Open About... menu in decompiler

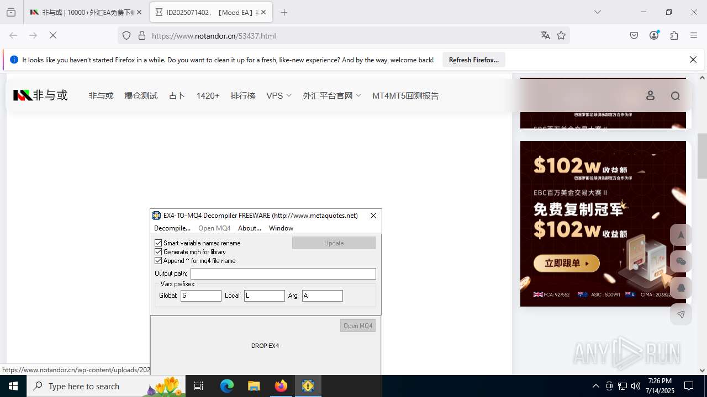pos(250,228)
